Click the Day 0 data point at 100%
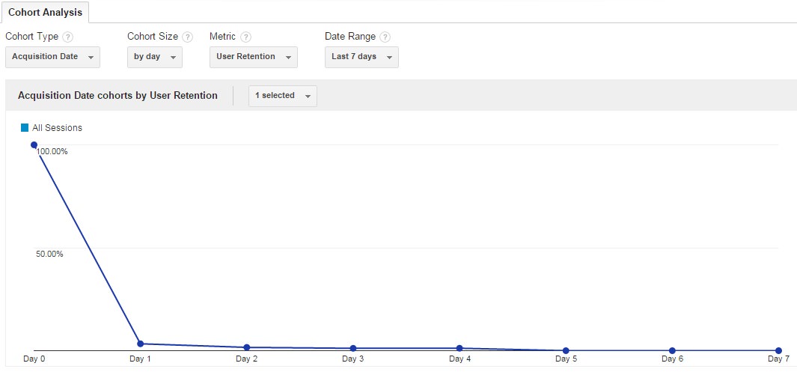 pyautogui.click(x=34, y=145)
